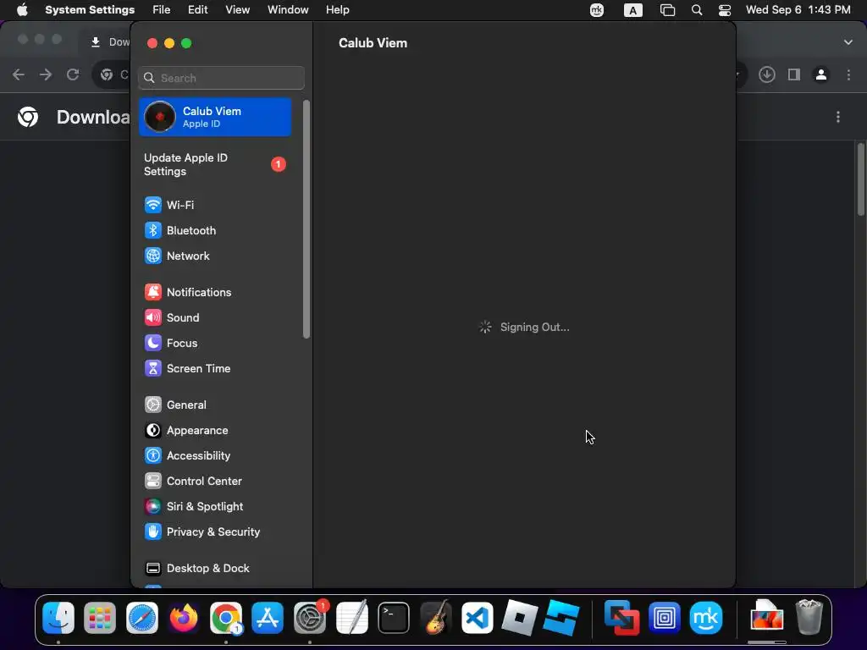Open Siri & Spotlight settings
This screenshot has width=867, height=650.
pos(214,507)
